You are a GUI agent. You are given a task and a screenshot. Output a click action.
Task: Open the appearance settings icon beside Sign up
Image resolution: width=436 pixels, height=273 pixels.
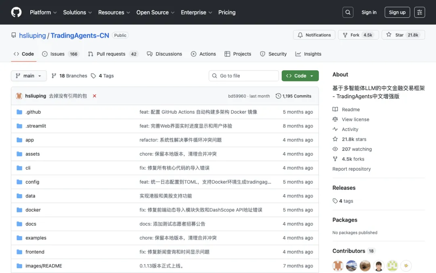[419, 12]
